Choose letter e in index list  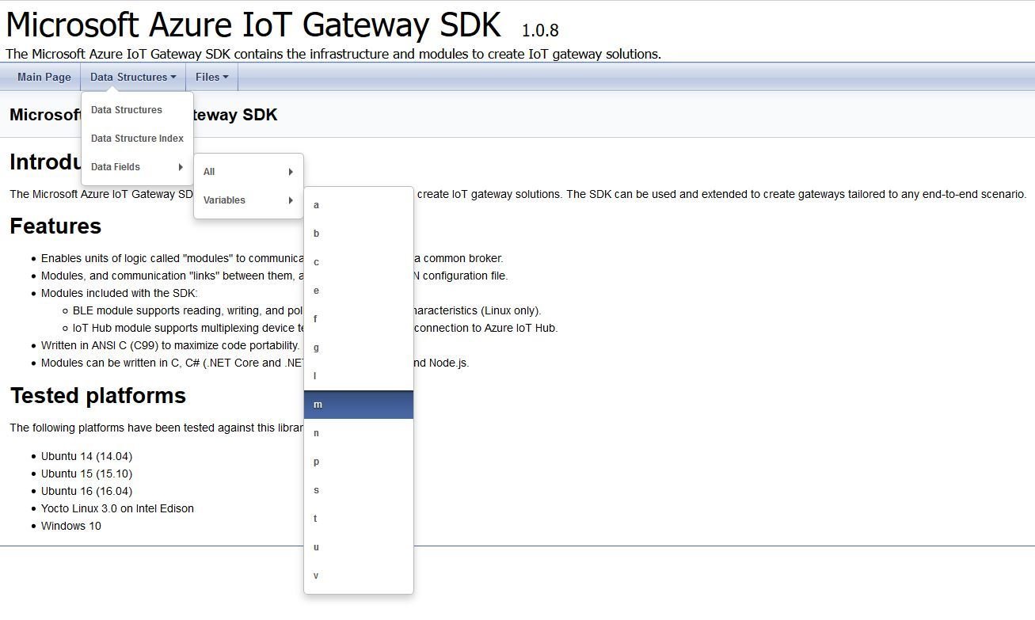click(359, 291)
